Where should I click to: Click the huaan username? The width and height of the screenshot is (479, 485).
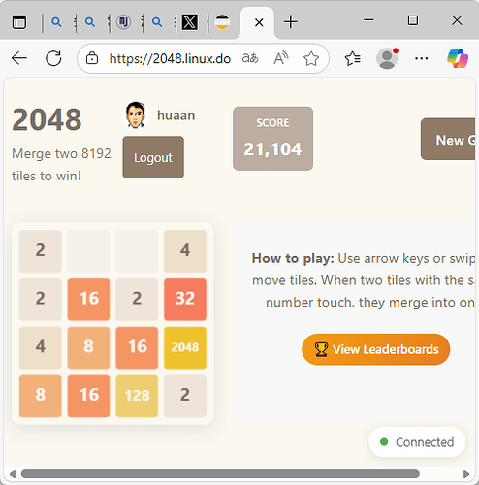176,115
